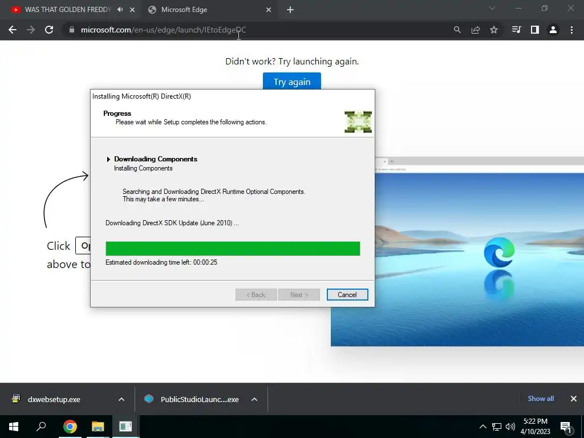Click the Downloading Components step arrow

[108, 160]
